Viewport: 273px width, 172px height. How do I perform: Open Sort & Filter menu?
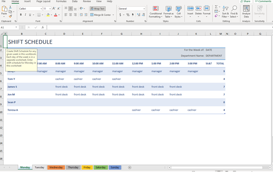click(225, 12)
